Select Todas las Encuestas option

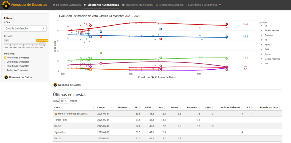(x=5, y=70)
